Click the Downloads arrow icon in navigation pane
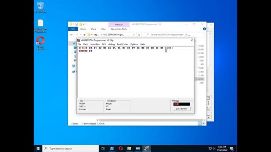 [x=75, y=52]
